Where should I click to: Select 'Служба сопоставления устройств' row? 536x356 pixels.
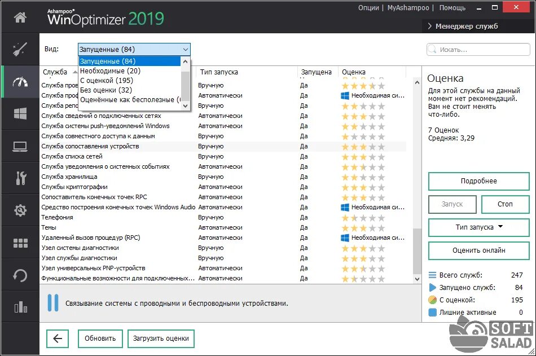(x=223, y=146)
